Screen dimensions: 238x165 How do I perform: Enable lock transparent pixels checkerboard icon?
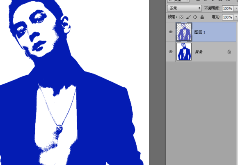point(181,17)
